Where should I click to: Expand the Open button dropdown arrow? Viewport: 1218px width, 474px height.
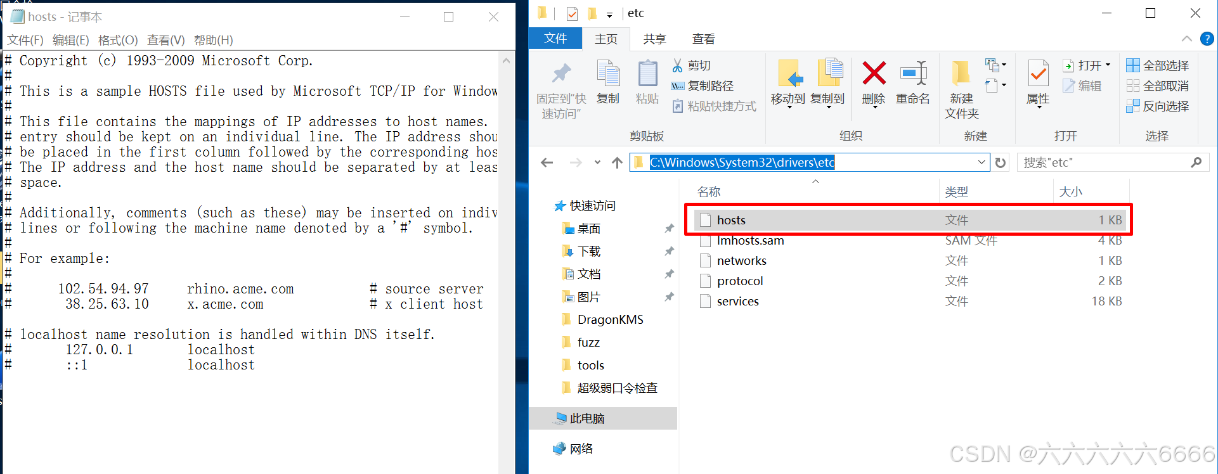coord(1108,65)
